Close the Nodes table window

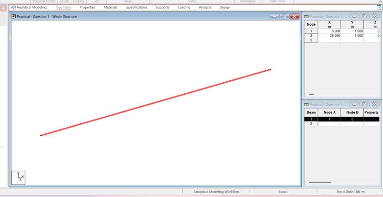tap(374, 17)
